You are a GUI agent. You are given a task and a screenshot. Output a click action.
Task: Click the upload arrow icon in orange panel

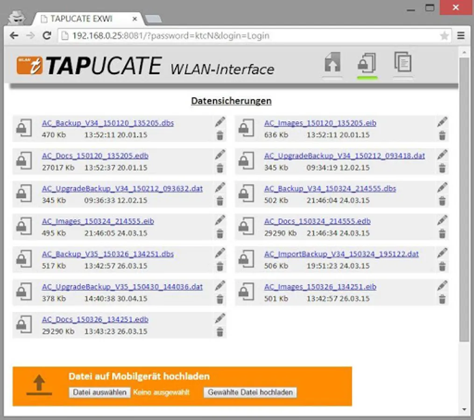click(x=39, y=385)
